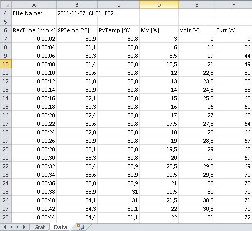The height and width of the screenshot is (231, 252).
Task: Click SPTemp cell 34,1
Action: tap(77, 200)
